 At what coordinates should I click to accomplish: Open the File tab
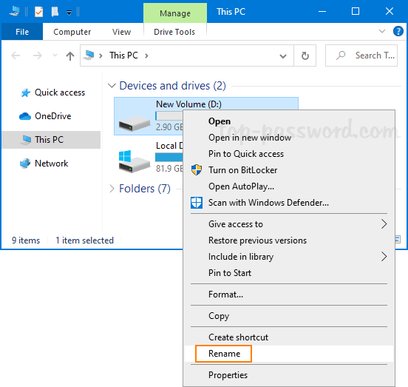22,32
